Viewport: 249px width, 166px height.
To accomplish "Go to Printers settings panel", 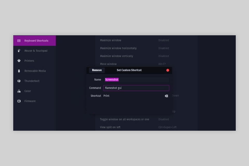I will (x=34, y=61).
